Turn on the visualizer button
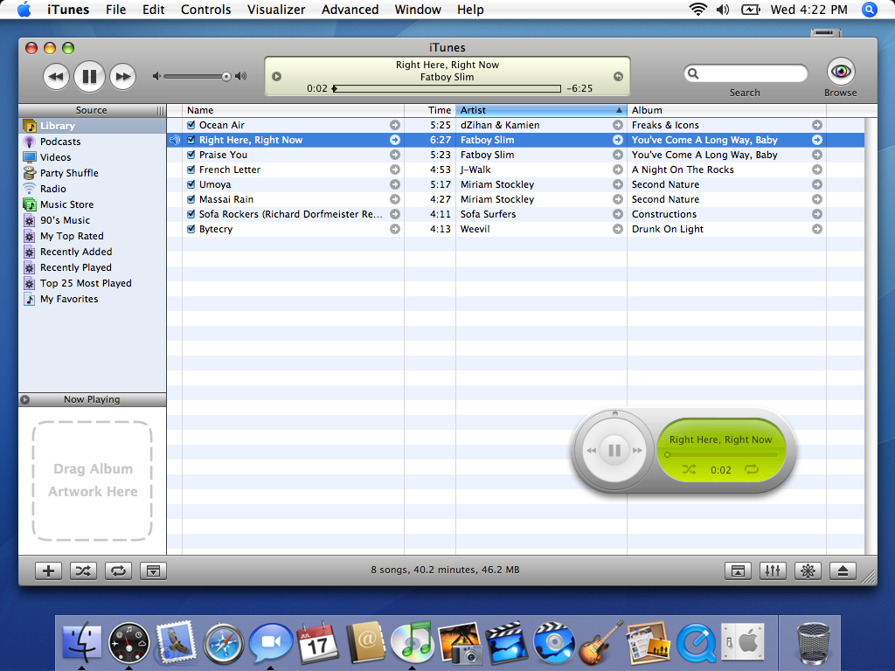This screenshot has height=671, width=895. pos(808,571)
